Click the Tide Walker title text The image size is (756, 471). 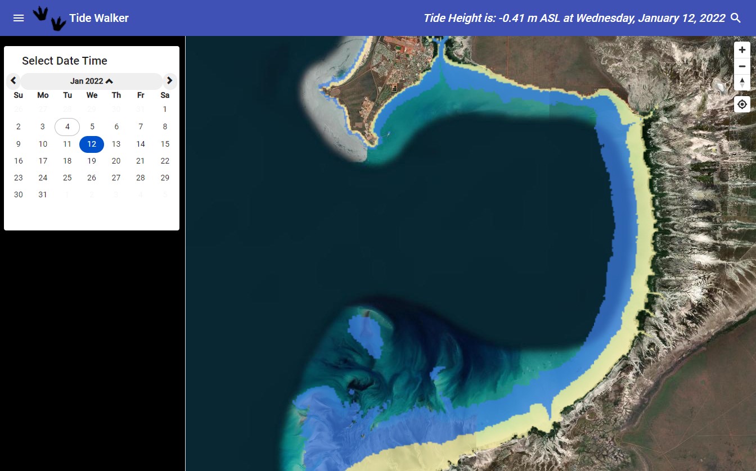[98, 17]
